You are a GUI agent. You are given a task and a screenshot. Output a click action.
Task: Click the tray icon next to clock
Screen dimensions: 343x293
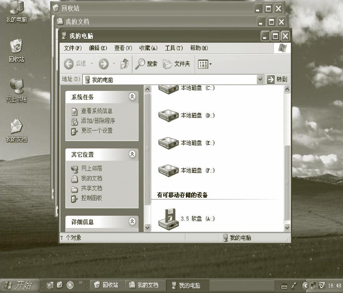point(322,285)
